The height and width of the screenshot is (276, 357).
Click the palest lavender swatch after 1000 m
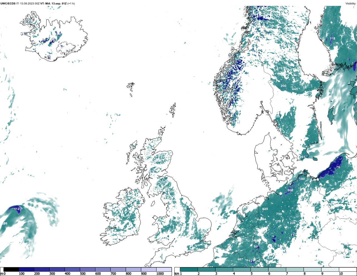click(x=164, y=270)
